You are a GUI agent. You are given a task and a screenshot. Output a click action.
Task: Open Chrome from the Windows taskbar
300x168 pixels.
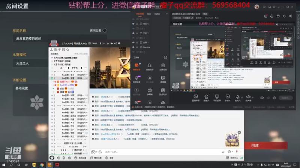(42, 165)
